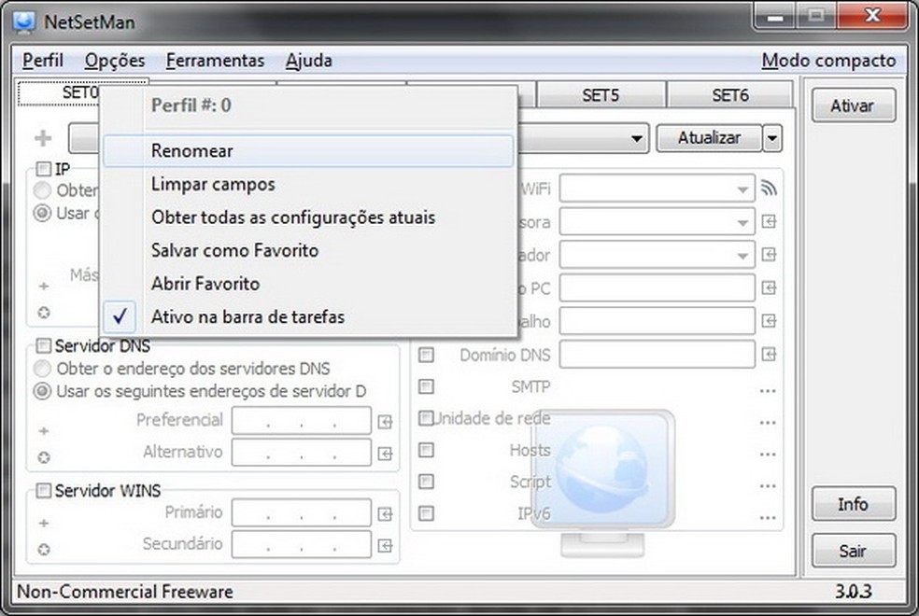Click the WiFi scan signal icon
This screenshot has height=616, width=919.
pos(769,188)
